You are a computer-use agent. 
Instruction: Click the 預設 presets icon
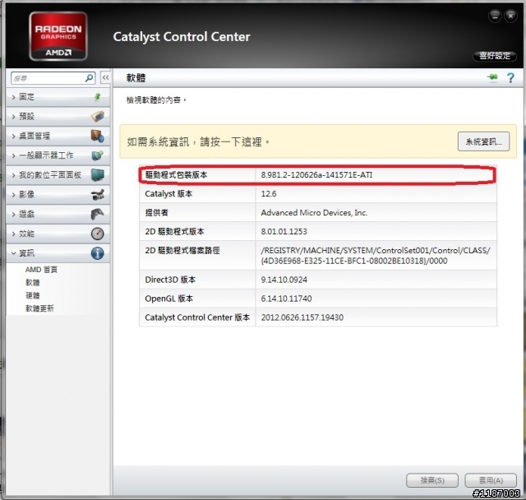pos(98,117)
